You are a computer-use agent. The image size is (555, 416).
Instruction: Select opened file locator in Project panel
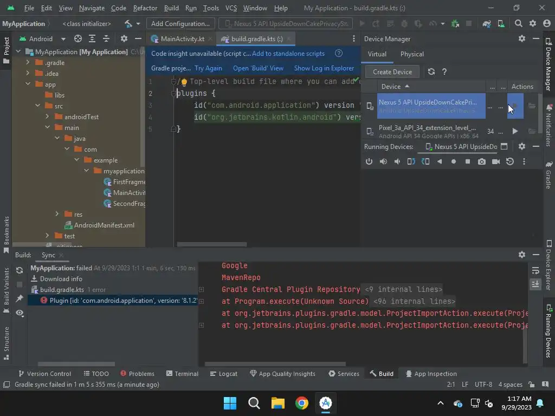pos(78,38)
